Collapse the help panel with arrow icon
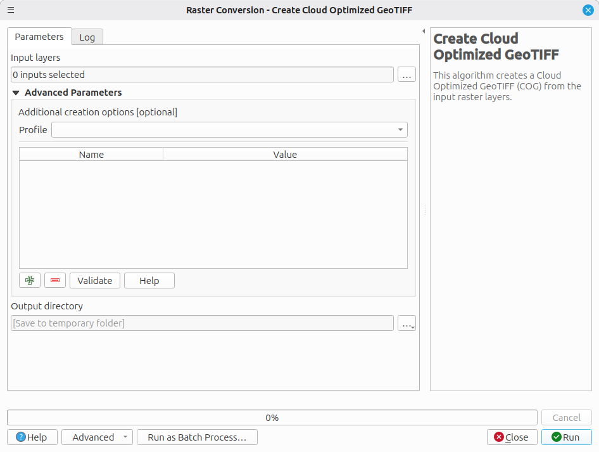599x452 pixels. (x=423, y=31)
